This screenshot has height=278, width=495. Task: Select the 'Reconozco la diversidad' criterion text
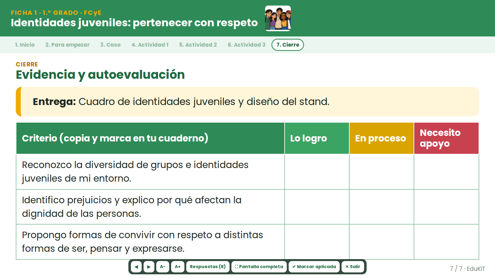[x=135, y=171]
